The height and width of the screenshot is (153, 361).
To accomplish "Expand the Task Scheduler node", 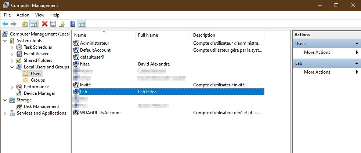I will [12, 48].
